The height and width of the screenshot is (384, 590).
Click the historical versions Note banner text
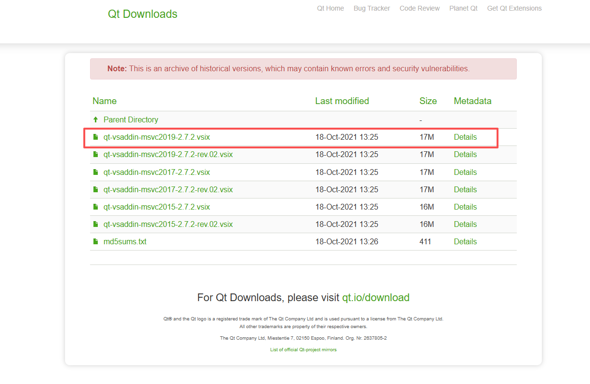[288, 68]
